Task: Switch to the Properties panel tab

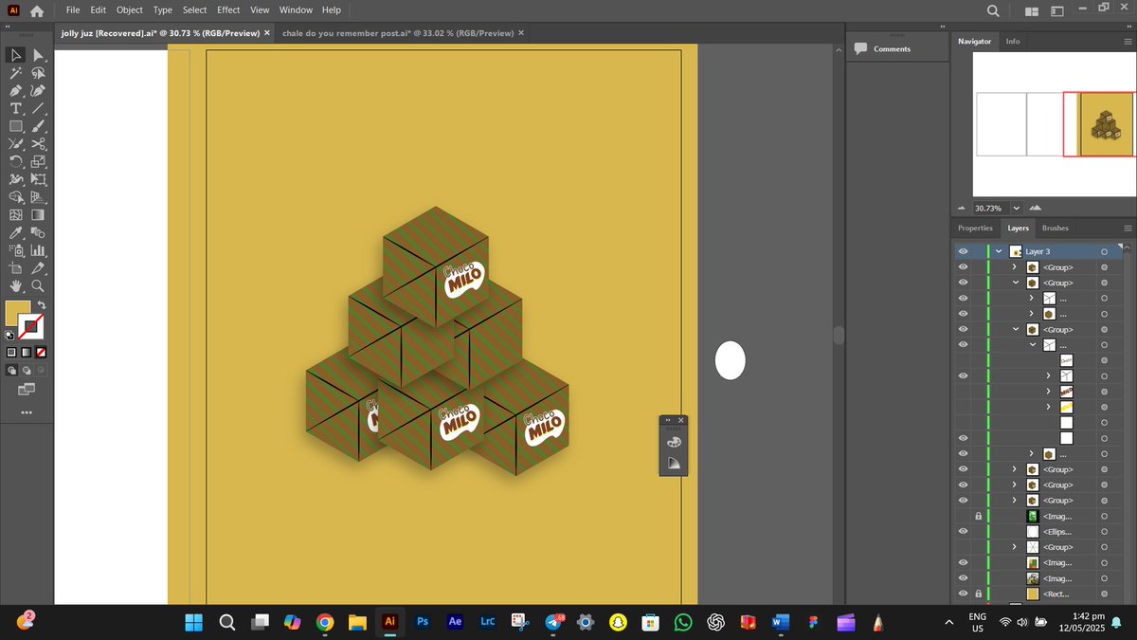Action: 975,229
